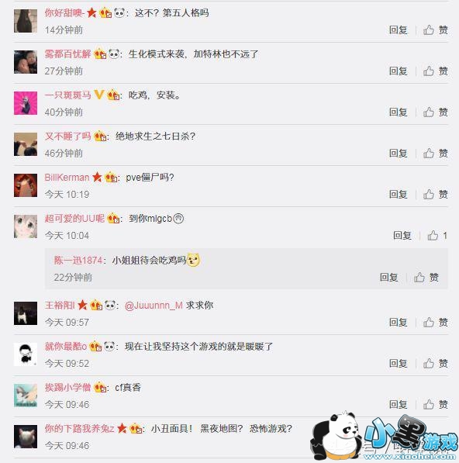This screenshot has width=459, height=463.
Task: Reply to 陈一迅1874's nested comment
Action: [388, 278]
